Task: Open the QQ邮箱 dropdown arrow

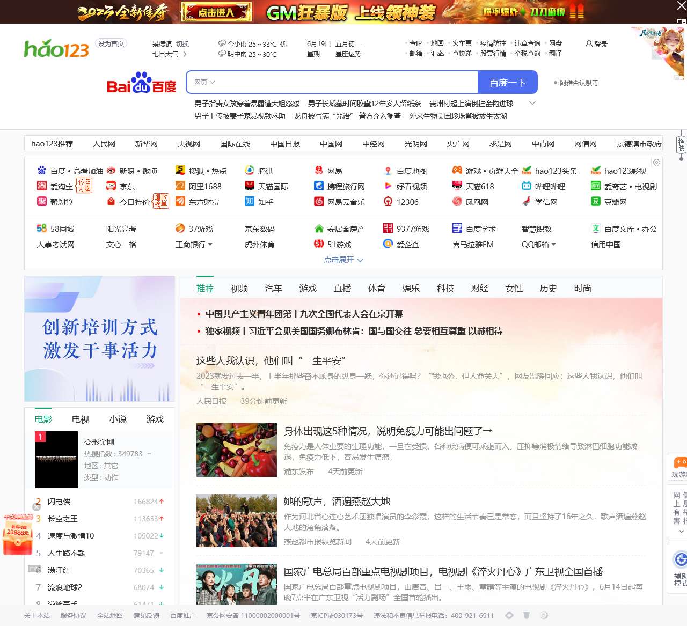Action: [x=553, y=245]
